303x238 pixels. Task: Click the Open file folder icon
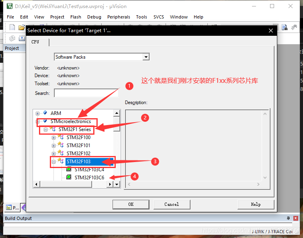point(22,27)
